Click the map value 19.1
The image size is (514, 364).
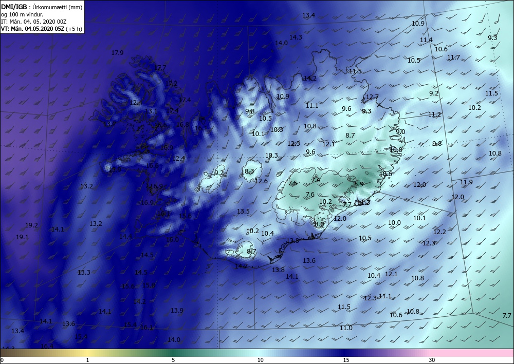pos(22,237)
